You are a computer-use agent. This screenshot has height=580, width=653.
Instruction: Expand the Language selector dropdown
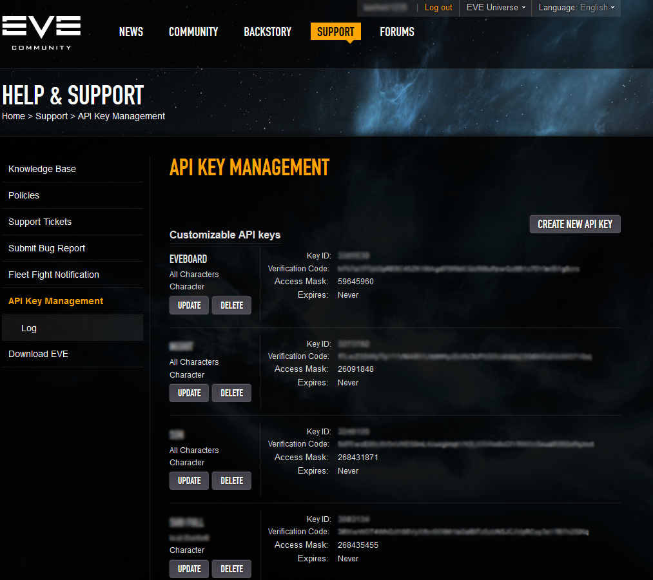[x=576, y=8]
